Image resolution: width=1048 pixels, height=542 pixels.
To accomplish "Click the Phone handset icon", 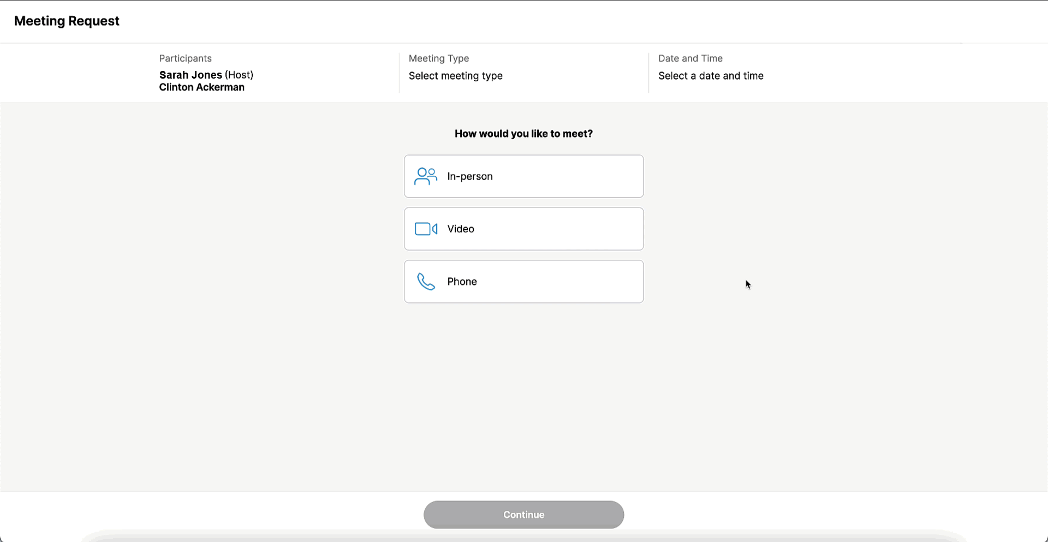I will pos(426,282).
